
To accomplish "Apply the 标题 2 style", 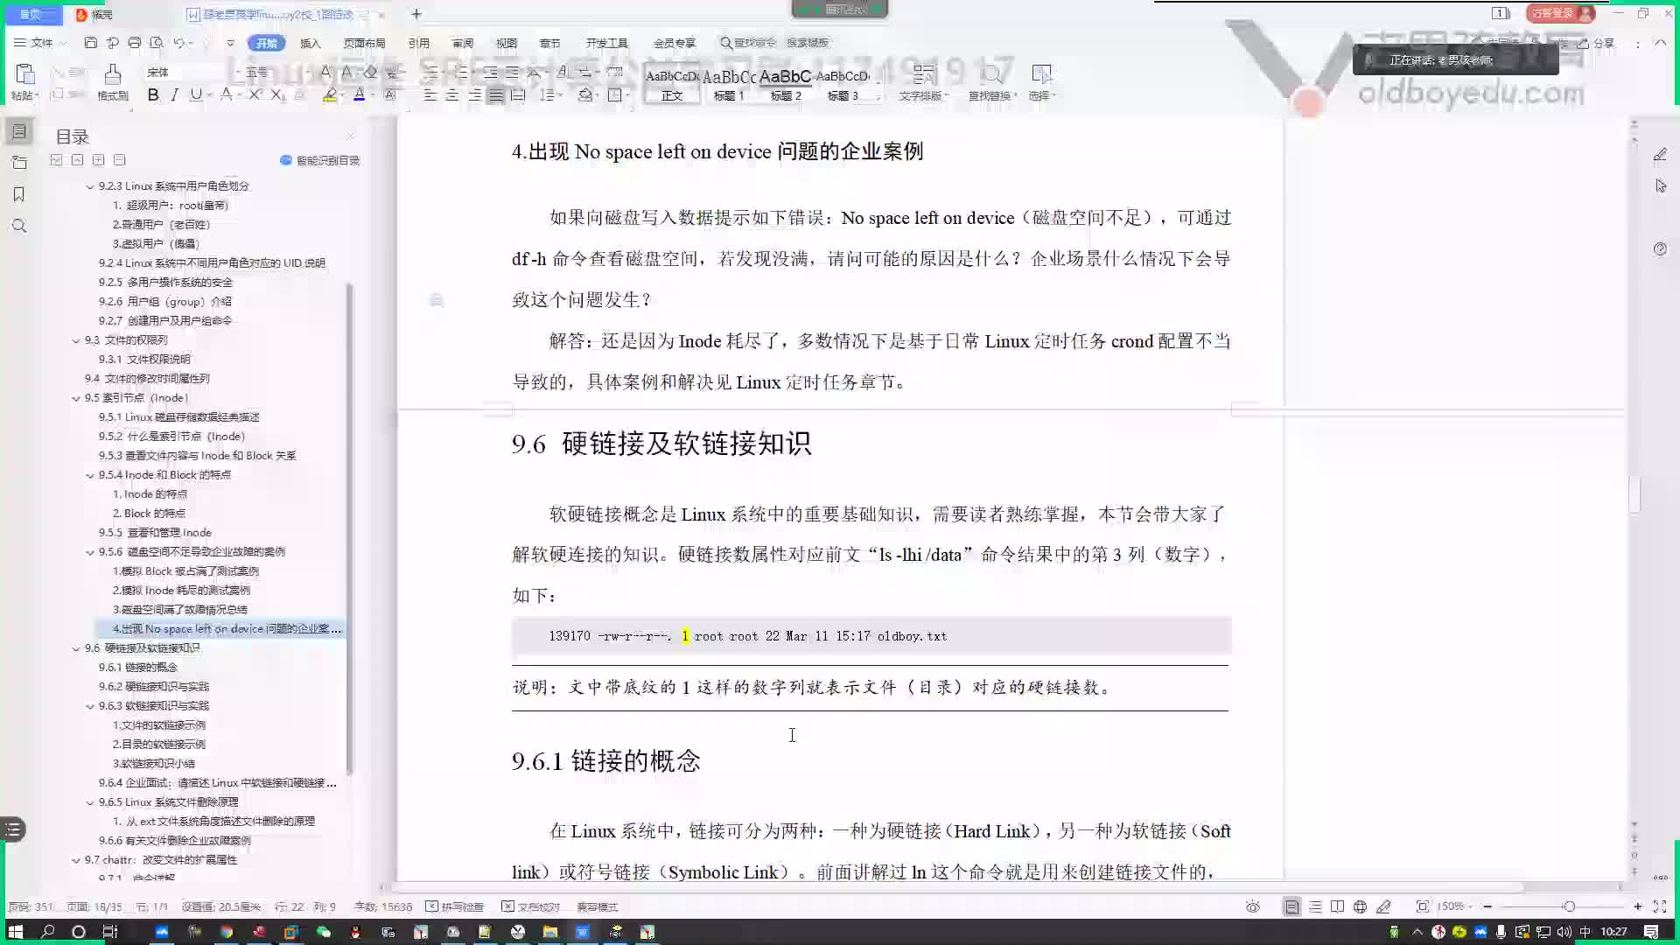I will (x=786, y=85).
